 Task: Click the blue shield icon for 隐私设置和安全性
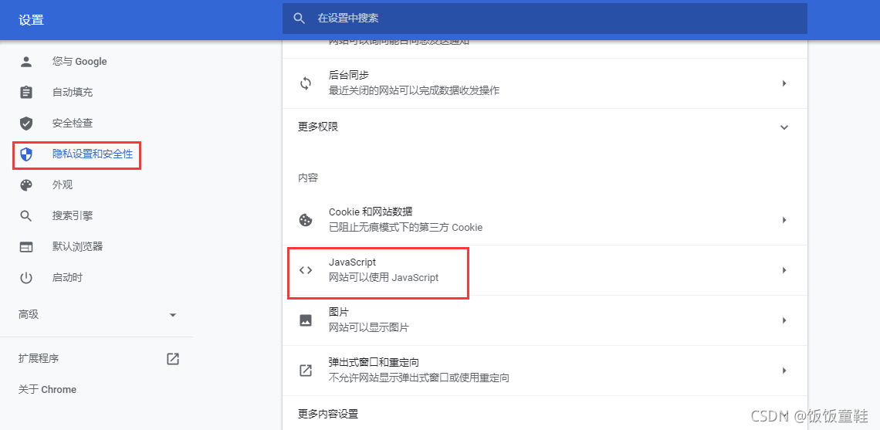[26, 154]
